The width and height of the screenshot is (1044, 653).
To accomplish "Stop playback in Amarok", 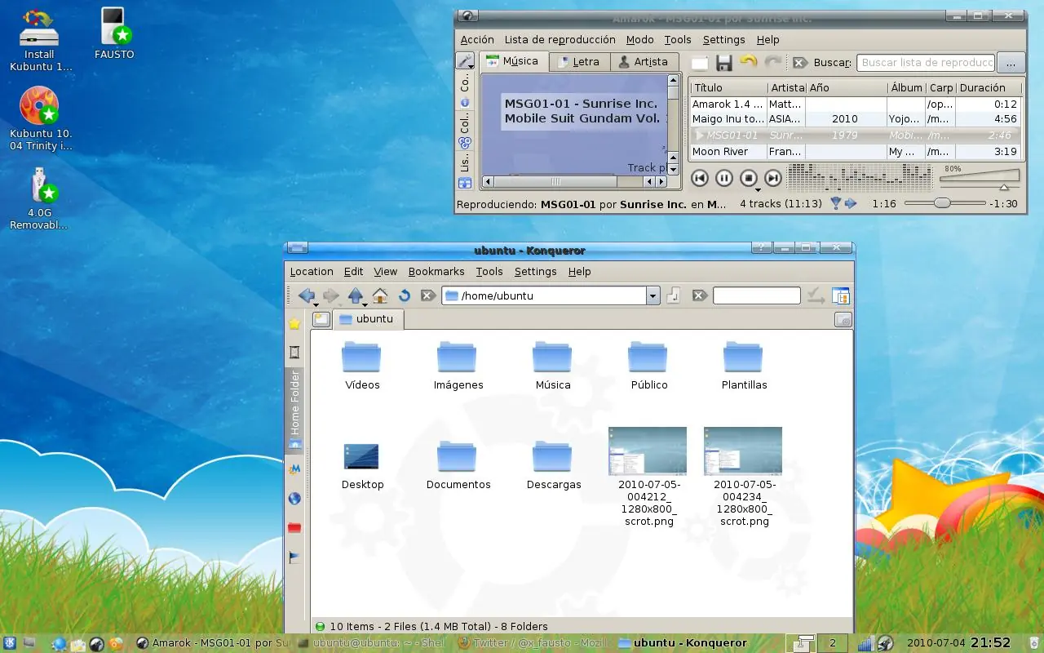I will tap(748, 178).
